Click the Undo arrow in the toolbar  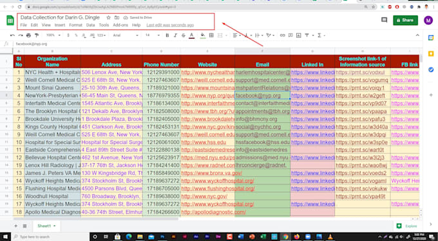tap(12, 35)
